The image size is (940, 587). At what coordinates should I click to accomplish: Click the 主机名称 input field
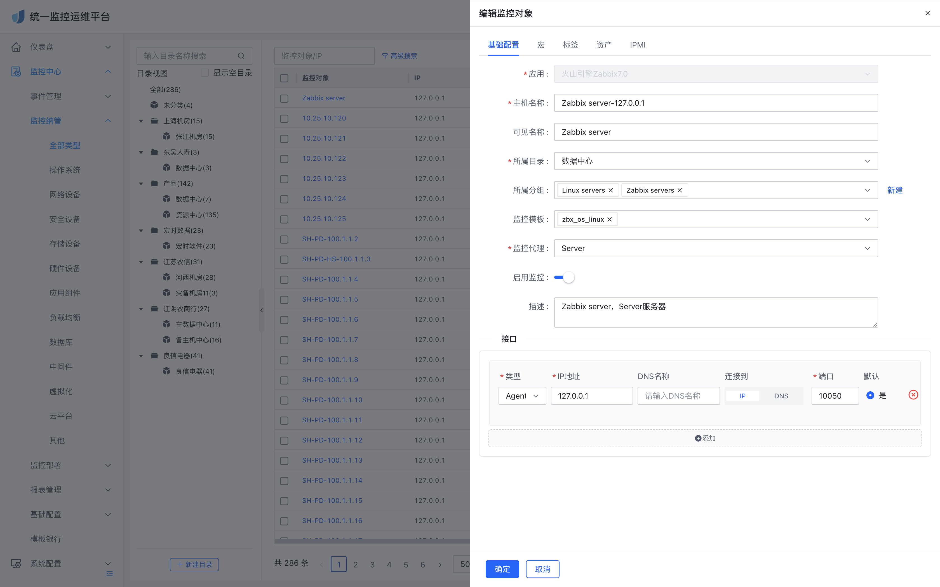pos(715,103)
